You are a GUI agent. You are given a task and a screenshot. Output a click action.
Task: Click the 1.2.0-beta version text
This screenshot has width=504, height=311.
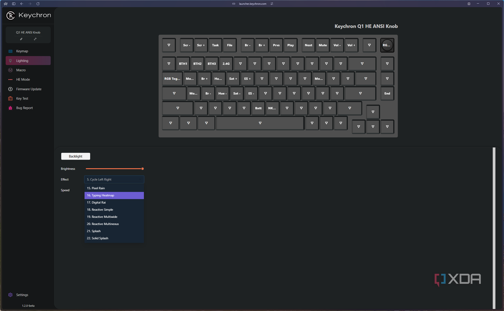[x=28, y=306]
